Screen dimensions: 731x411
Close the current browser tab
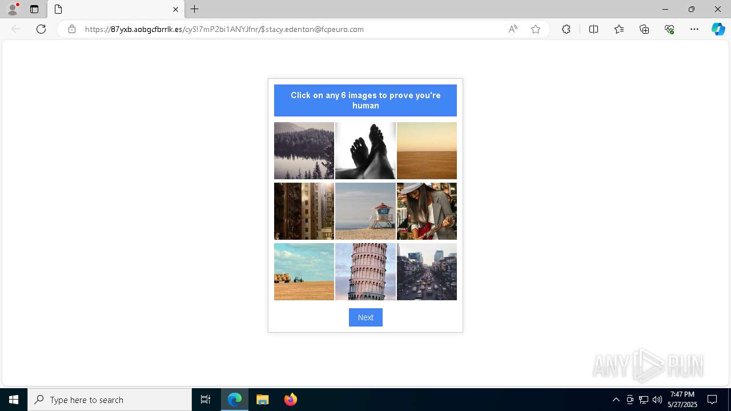[x=175, y=9]
